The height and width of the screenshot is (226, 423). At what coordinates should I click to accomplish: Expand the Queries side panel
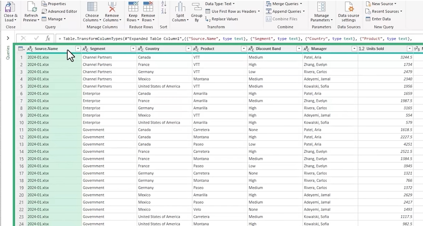[8, 38]
